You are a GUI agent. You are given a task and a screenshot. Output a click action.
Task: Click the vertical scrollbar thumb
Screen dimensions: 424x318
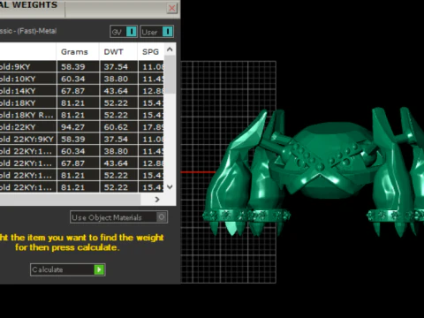[x=170, y=74]
